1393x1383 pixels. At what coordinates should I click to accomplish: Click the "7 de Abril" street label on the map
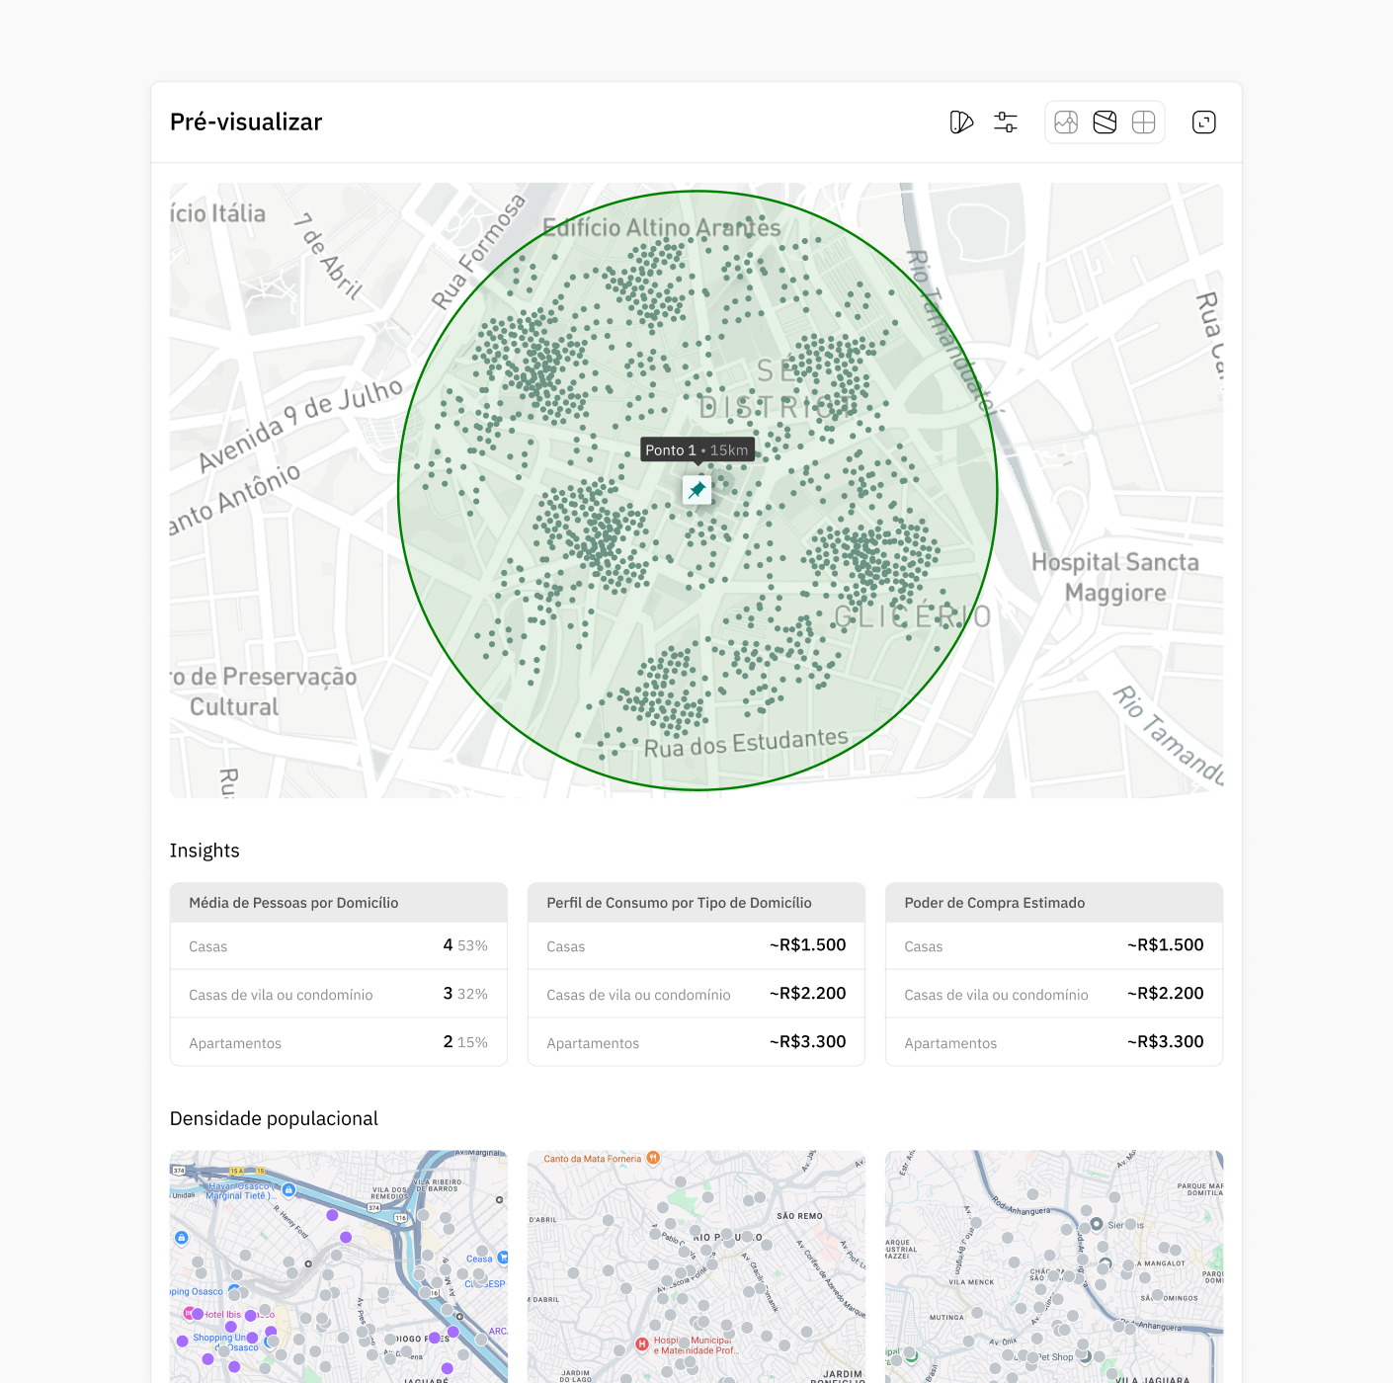coord(328,256)
